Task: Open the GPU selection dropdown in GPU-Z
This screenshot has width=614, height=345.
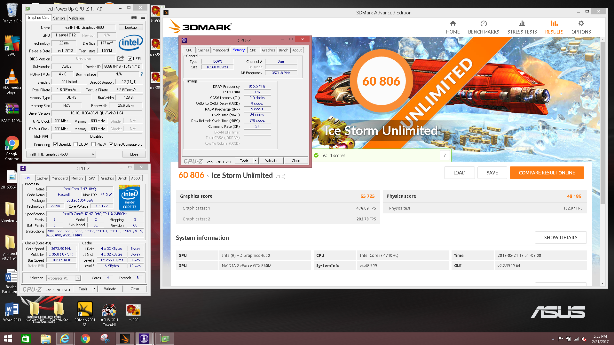Action: [61, 154]
